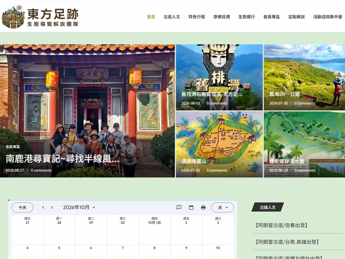
Task: Open the 活動諮詢集中營 menu item
Action: coord(328,17)
